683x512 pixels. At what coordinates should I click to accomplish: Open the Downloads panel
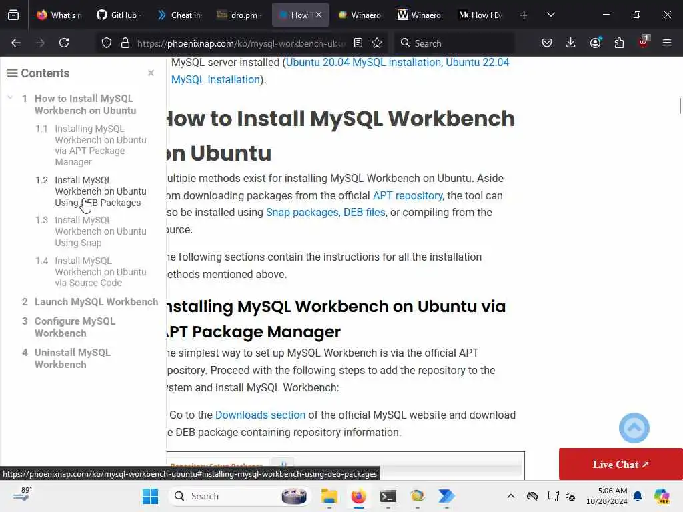click(571, 43)
